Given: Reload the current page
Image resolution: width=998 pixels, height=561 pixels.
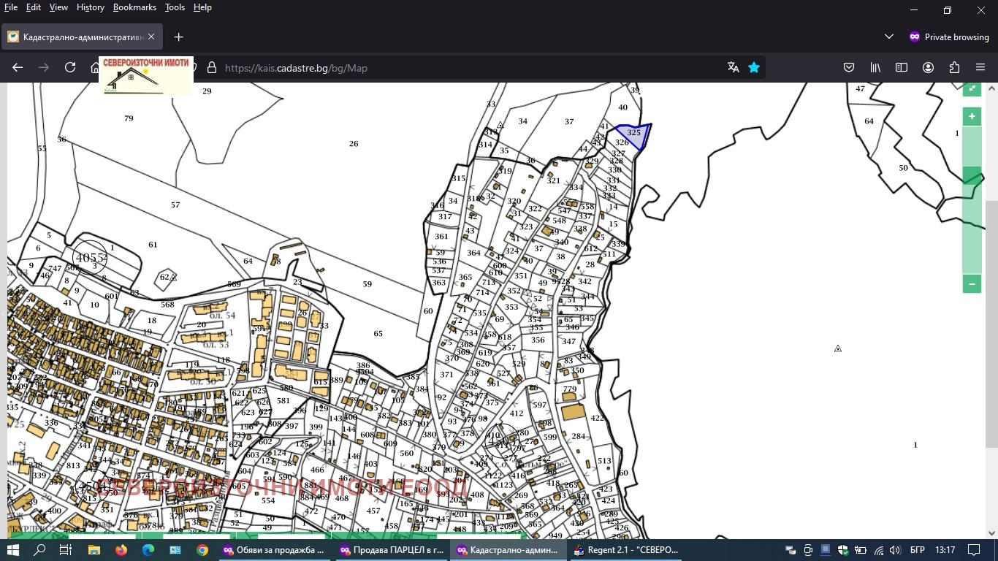Looking at the screenshot, I should pos(70,67).
